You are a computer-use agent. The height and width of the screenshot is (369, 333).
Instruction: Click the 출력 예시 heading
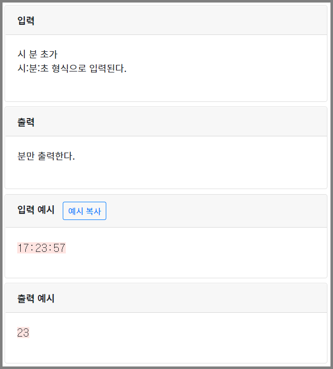36,298
